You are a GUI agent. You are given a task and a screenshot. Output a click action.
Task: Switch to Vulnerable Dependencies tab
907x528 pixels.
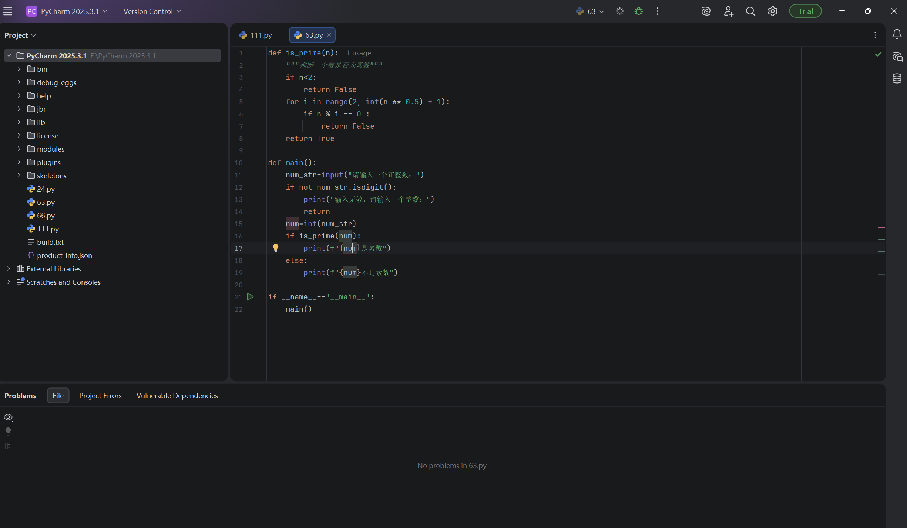pyautogui.click(x=177, y=396)
